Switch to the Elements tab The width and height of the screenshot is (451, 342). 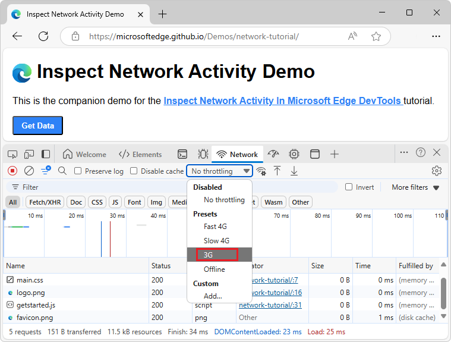pos(140,154)
